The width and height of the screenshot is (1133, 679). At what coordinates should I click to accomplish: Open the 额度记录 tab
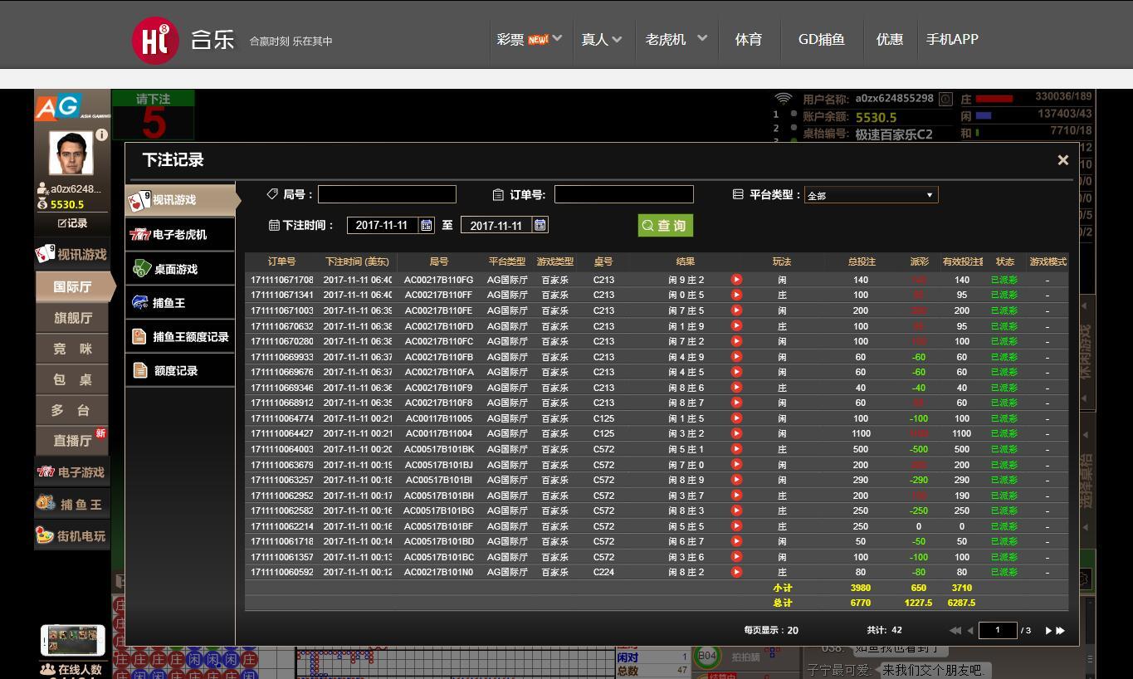point(180,371)
